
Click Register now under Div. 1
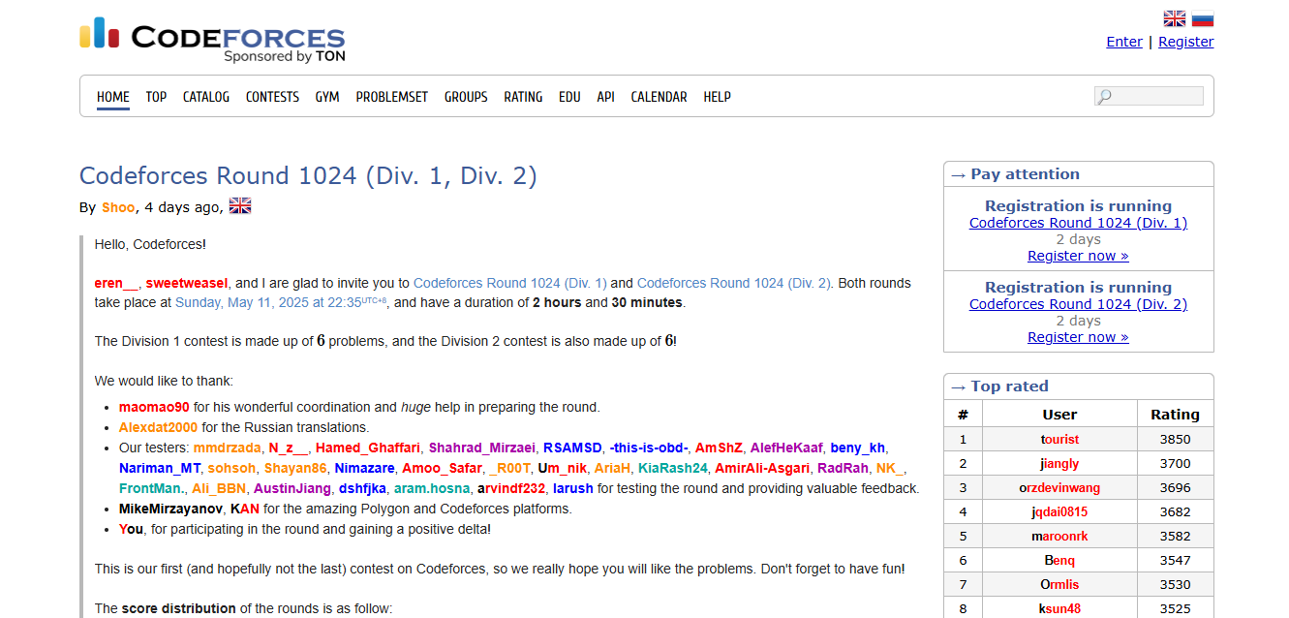1078,256
